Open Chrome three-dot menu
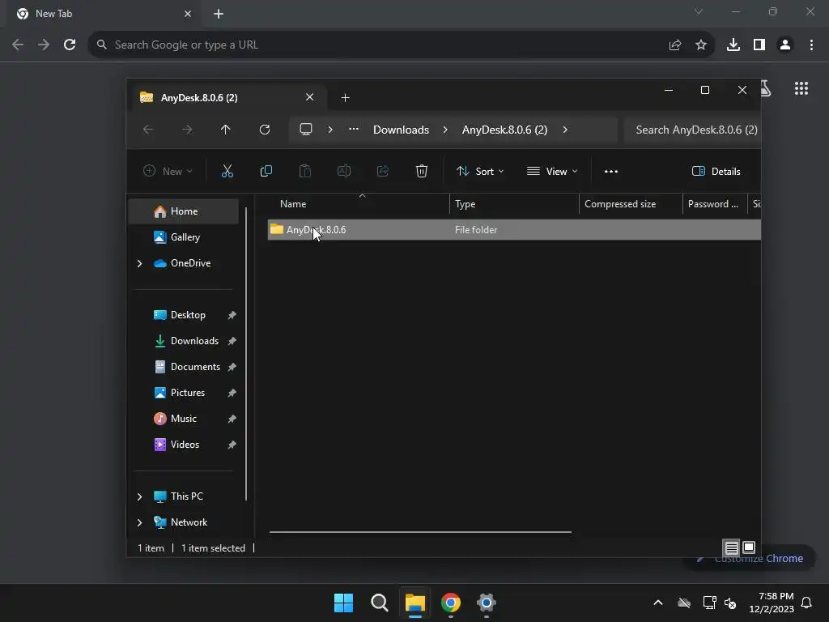This screenshot has height=622, width=829. point(811,45)
